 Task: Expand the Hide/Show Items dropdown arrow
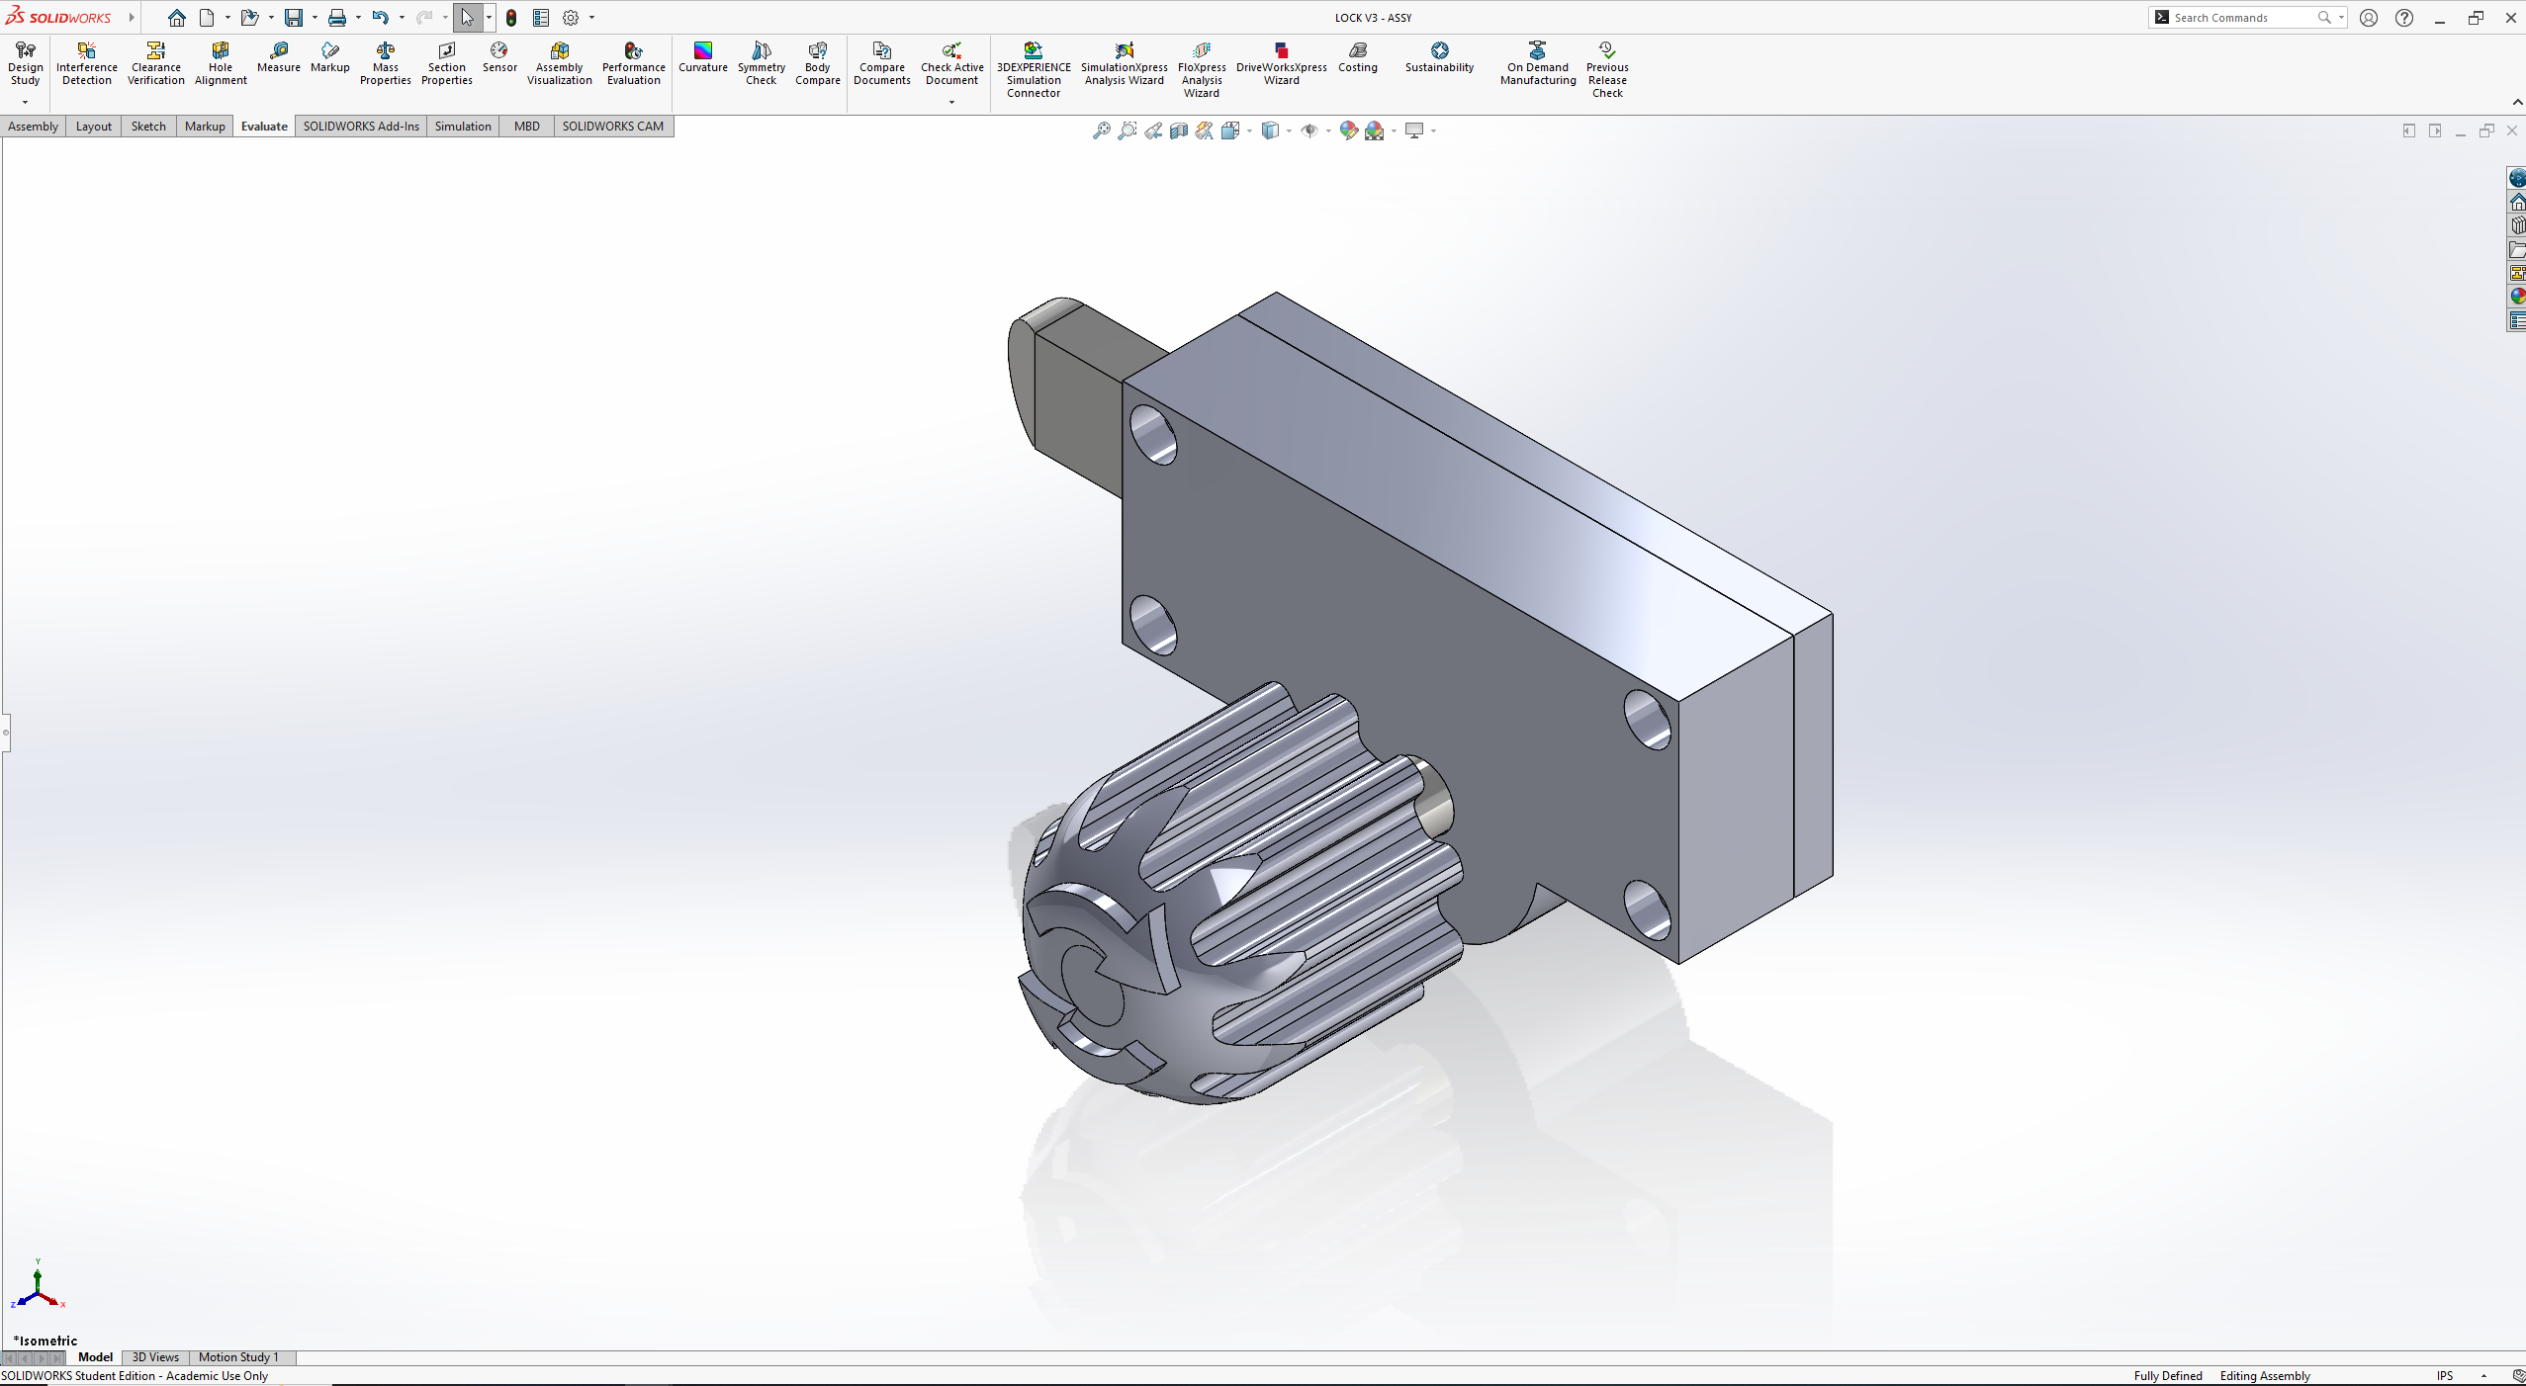[1328, 130]
